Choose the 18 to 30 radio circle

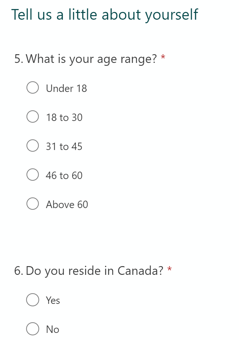pyautogui.click(x=33, y=116)
